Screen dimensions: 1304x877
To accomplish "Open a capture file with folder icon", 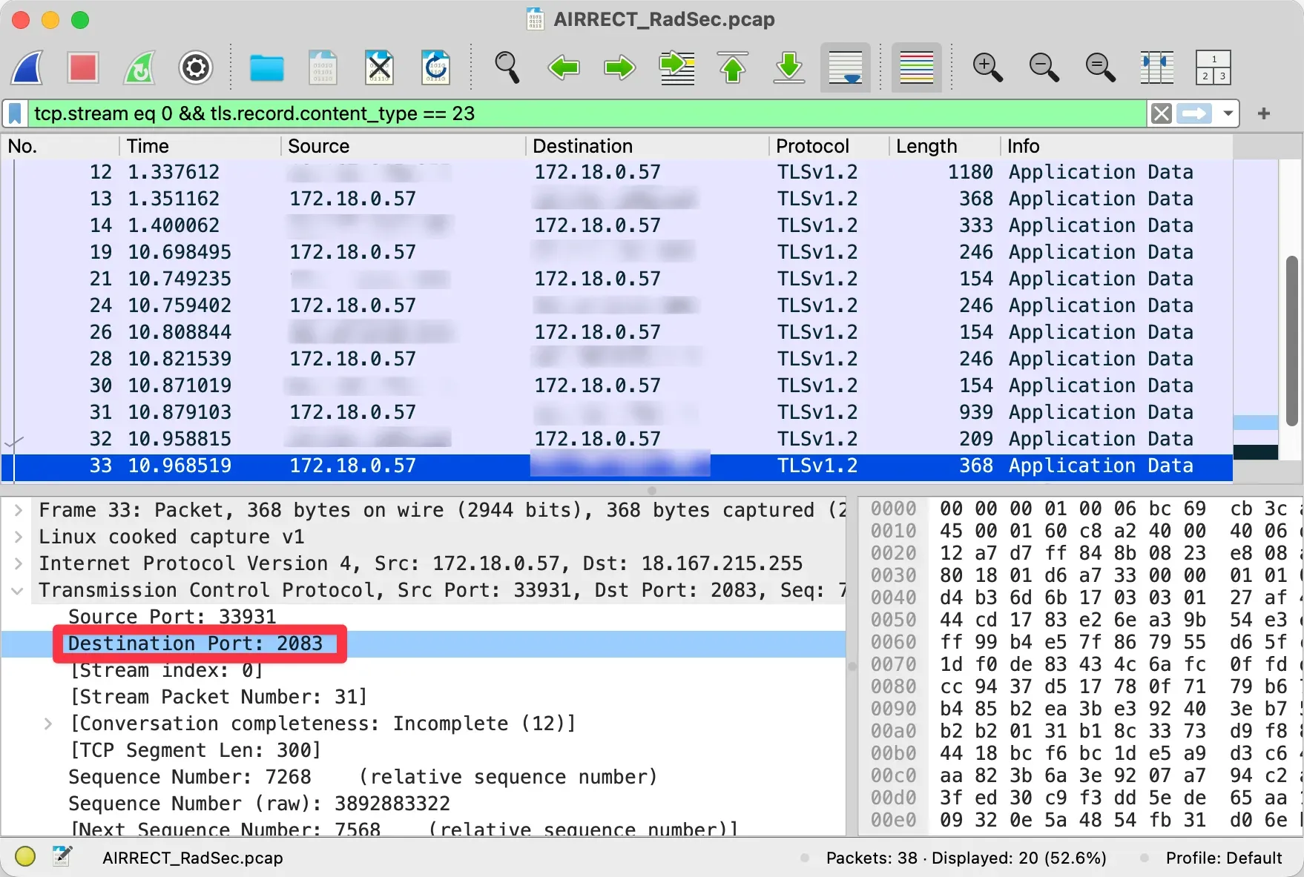I will (x=266, y=67).
